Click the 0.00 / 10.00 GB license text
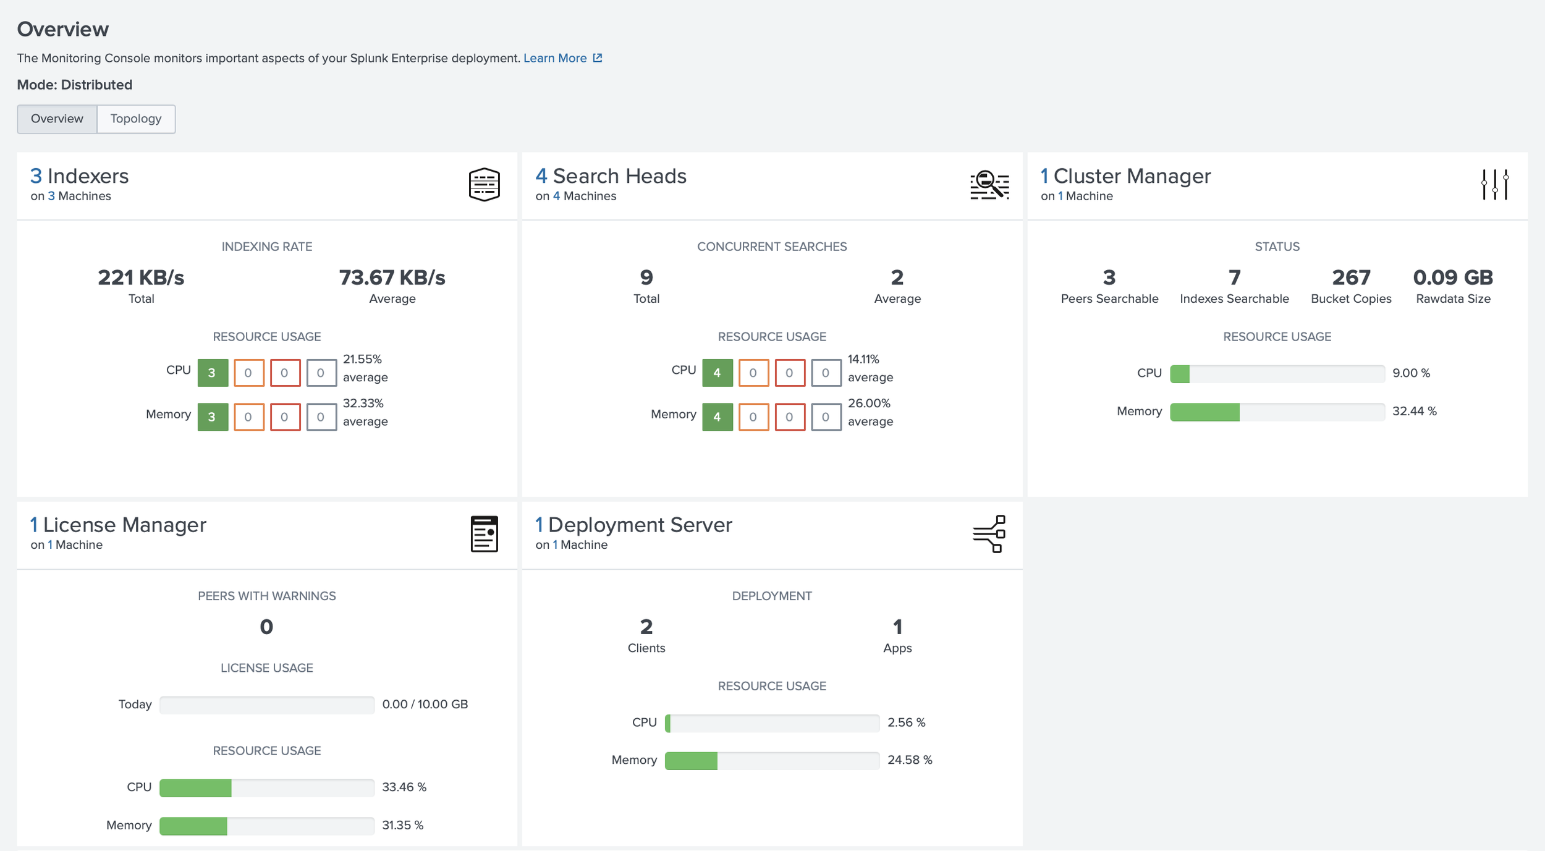 tap(425, 705)
